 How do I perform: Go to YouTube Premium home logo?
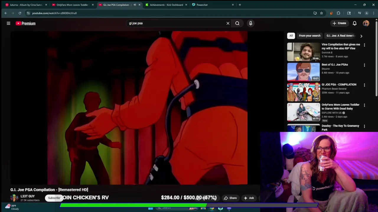pyautogui.click(x=25, y=23)
